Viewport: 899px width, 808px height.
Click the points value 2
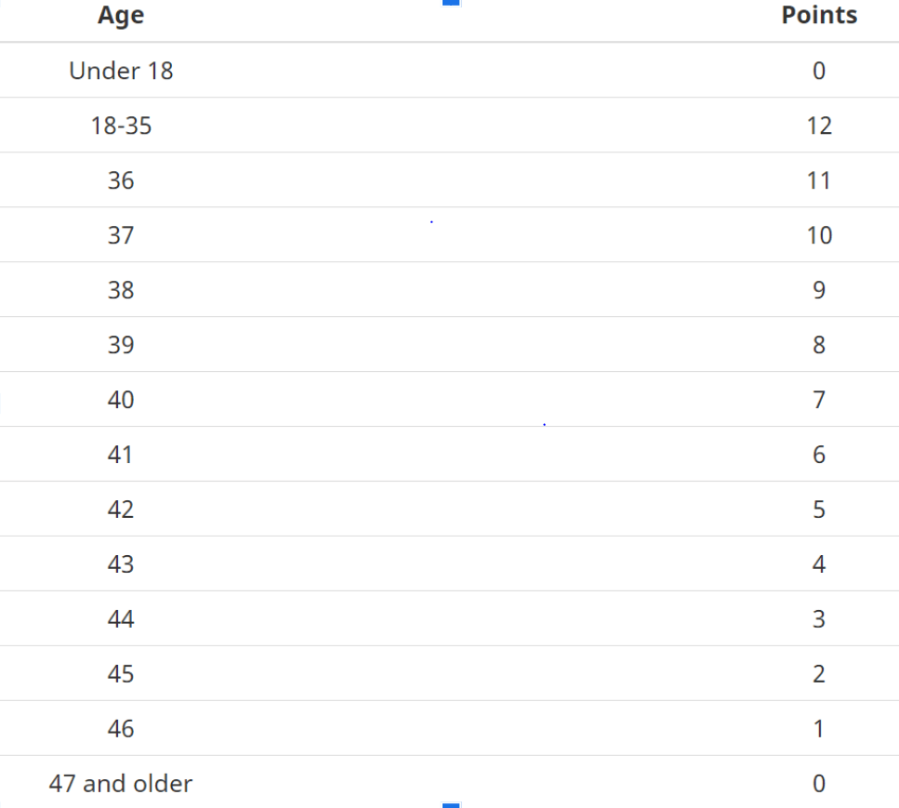point(819,674)
